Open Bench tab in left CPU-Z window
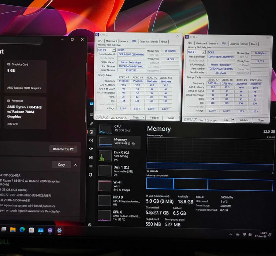 pos(154,41)
